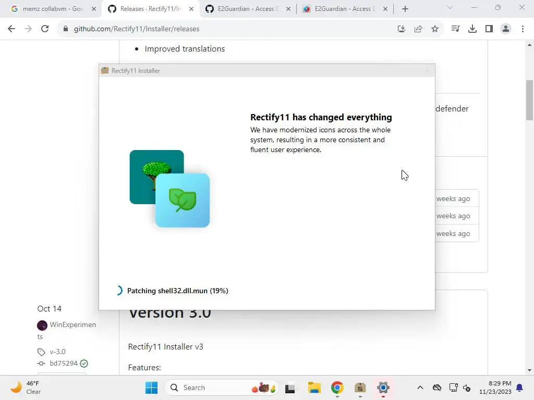Toggle the Chrome side panel
Viewport: 534px width, 400px height.
click(489, 29)
